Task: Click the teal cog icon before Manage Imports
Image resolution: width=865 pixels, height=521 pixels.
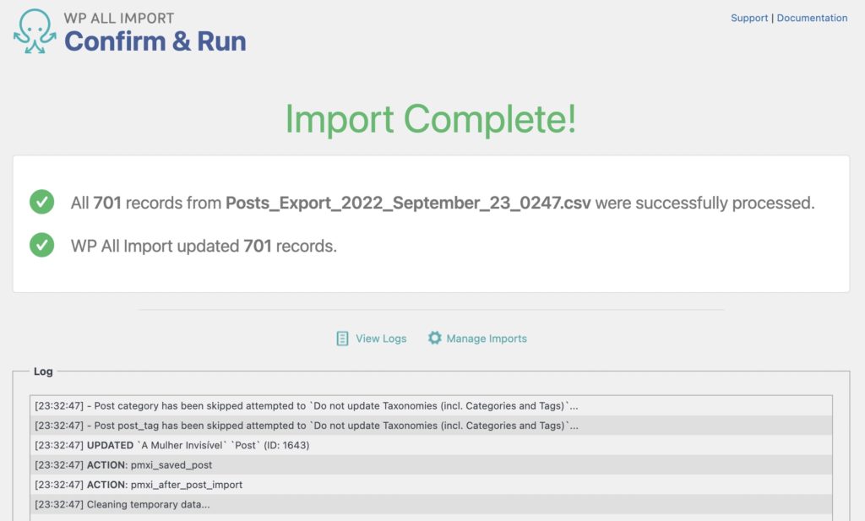Action: coord(435,338)
